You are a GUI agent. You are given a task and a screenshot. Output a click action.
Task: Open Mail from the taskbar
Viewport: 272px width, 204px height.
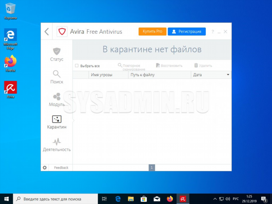[x=157, y=199]
